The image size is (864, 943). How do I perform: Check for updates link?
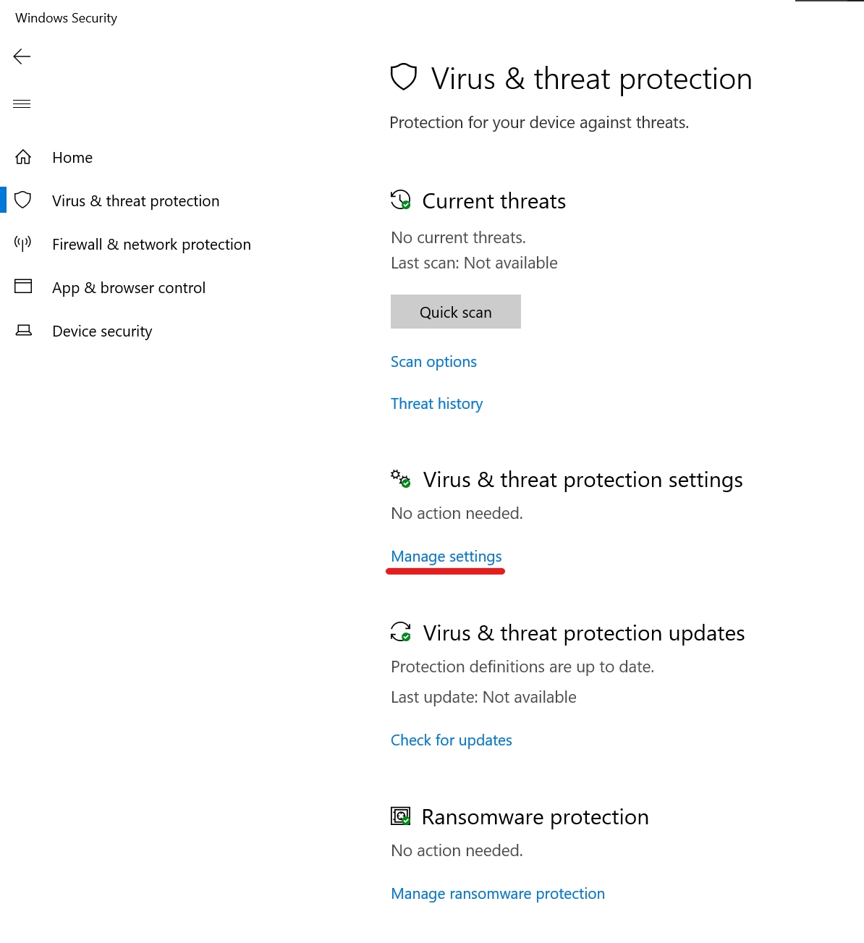(451, 740)
